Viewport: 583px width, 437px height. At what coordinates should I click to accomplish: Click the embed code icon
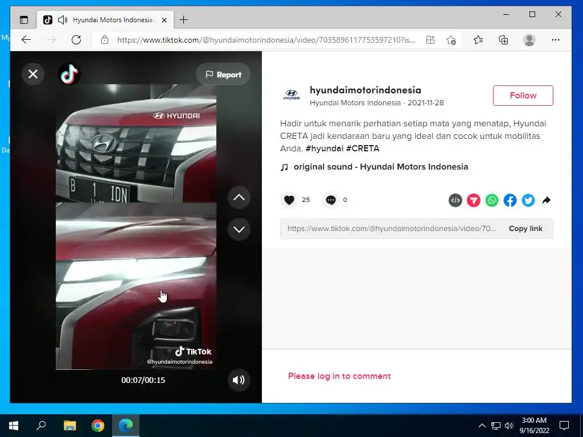pos(455,200)
